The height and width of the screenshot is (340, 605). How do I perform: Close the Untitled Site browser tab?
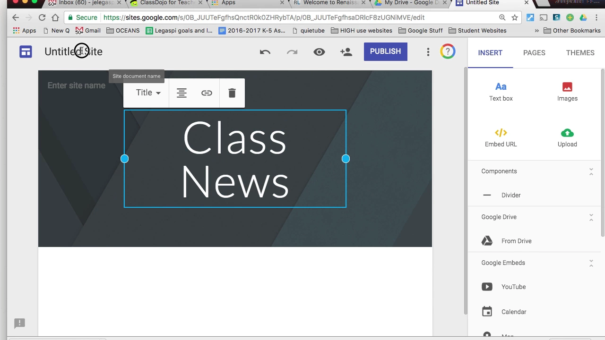tap(526, 3)
